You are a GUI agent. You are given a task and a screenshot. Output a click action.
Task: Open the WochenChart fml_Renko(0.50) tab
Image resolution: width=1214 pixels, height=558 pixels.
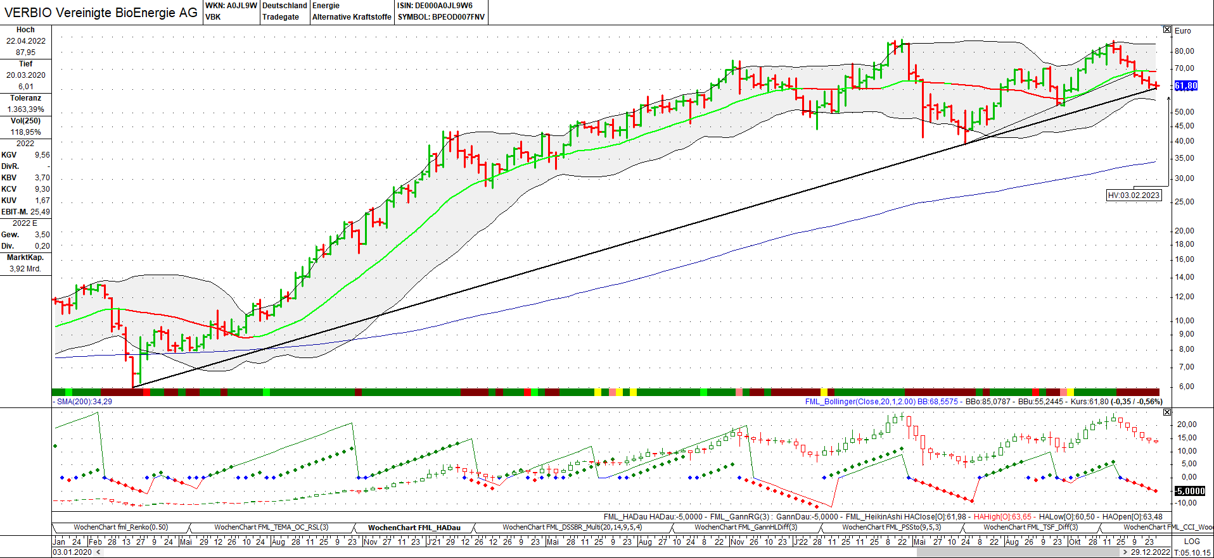(x=121, y=527)
